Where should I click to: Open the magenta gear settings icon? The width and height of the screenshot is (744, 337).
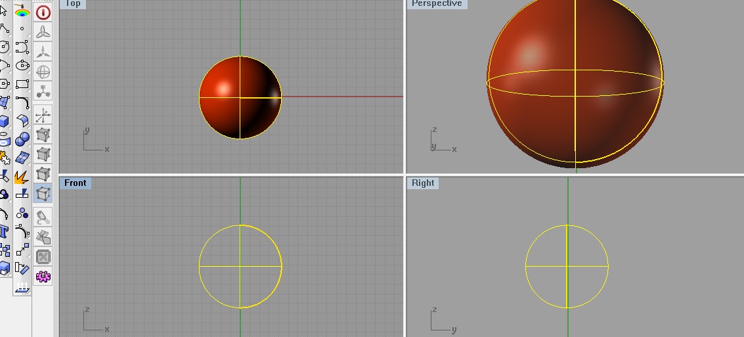click(43, 277)
